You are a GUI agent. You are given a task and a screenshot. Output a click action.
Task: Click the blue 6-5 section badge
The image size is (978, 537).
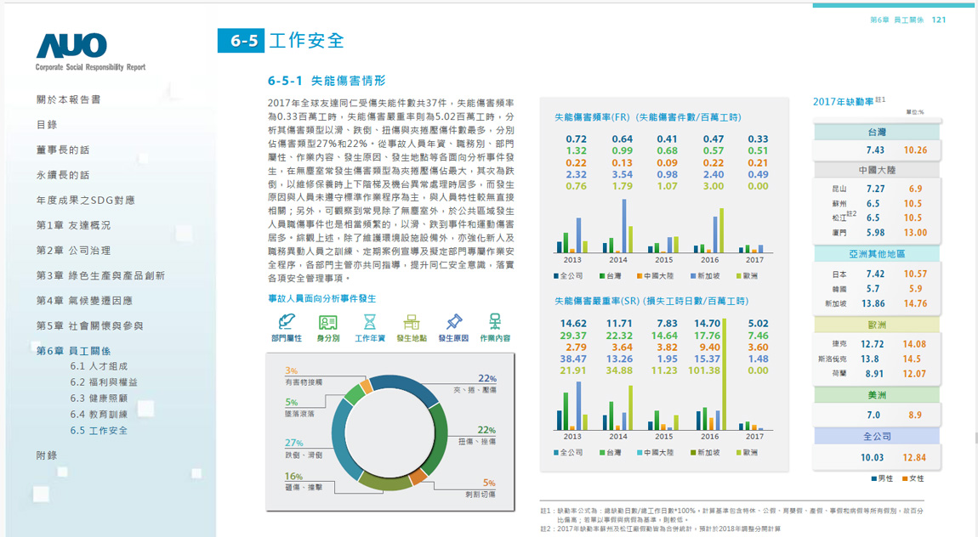(241, 41)
